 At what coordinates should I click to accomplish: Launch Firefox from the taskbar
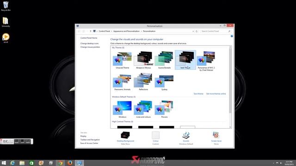[70, 163]
